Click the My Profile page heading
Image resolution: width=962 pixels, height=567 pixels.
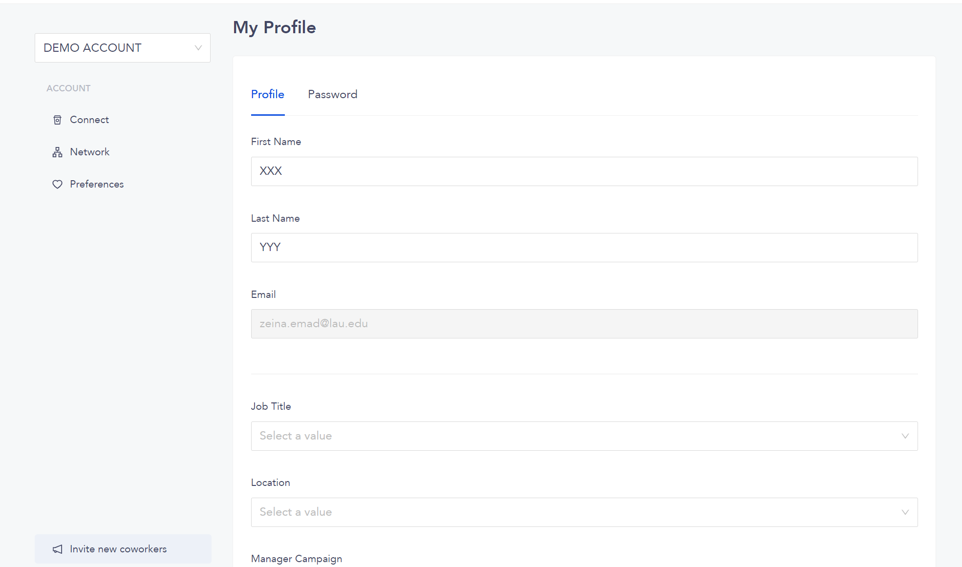(x=275, y=27)
